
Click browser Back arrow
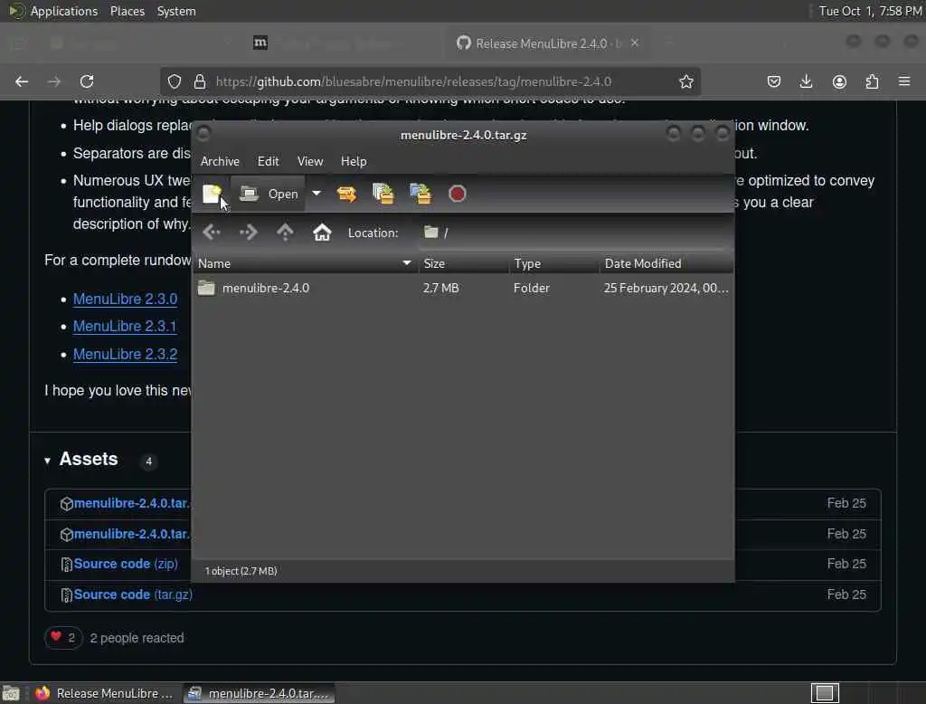coord(22,81)
